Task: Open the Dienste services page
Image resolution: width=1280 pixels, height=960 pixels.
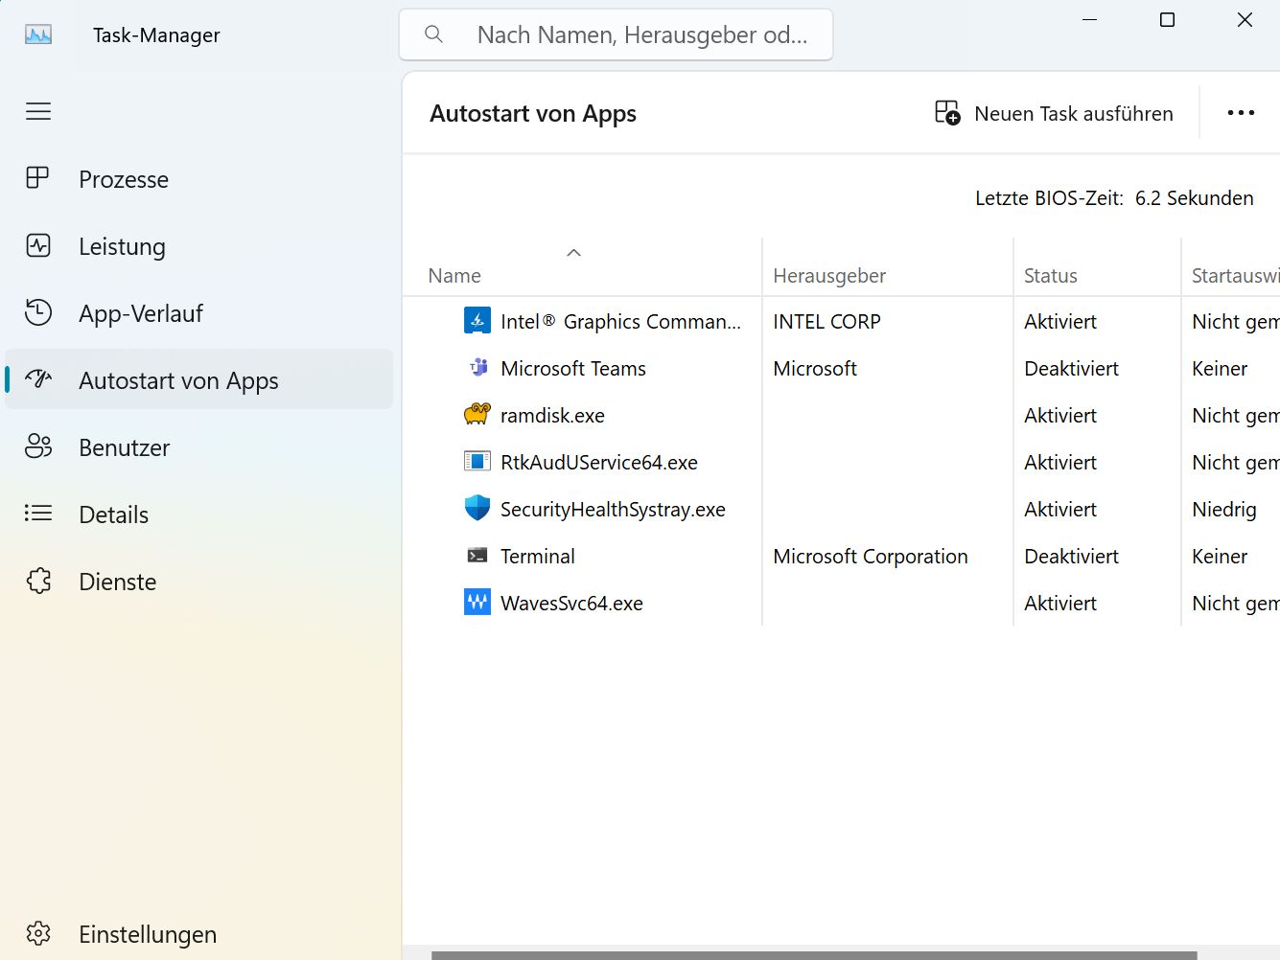Action: (x=117, y=582)
